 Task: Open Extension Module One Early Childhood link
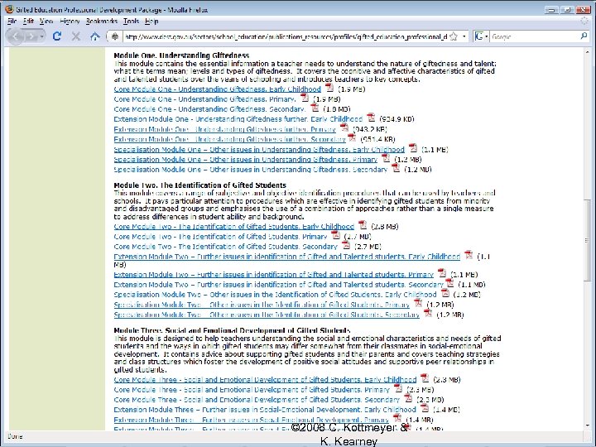point(238,119)
